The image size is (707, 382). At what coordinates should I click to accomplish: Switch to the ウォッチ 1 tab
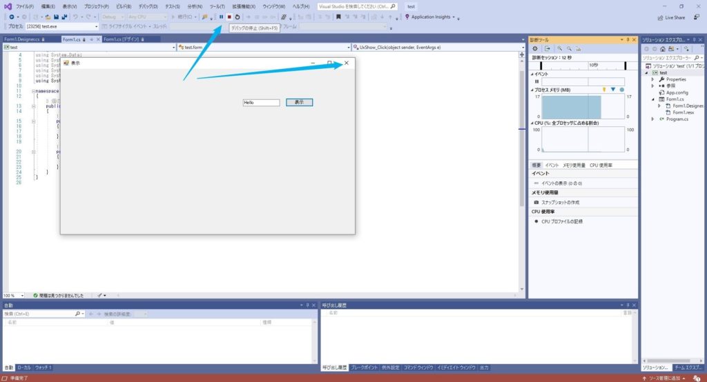pyautogui.click(x=43, y=368)
